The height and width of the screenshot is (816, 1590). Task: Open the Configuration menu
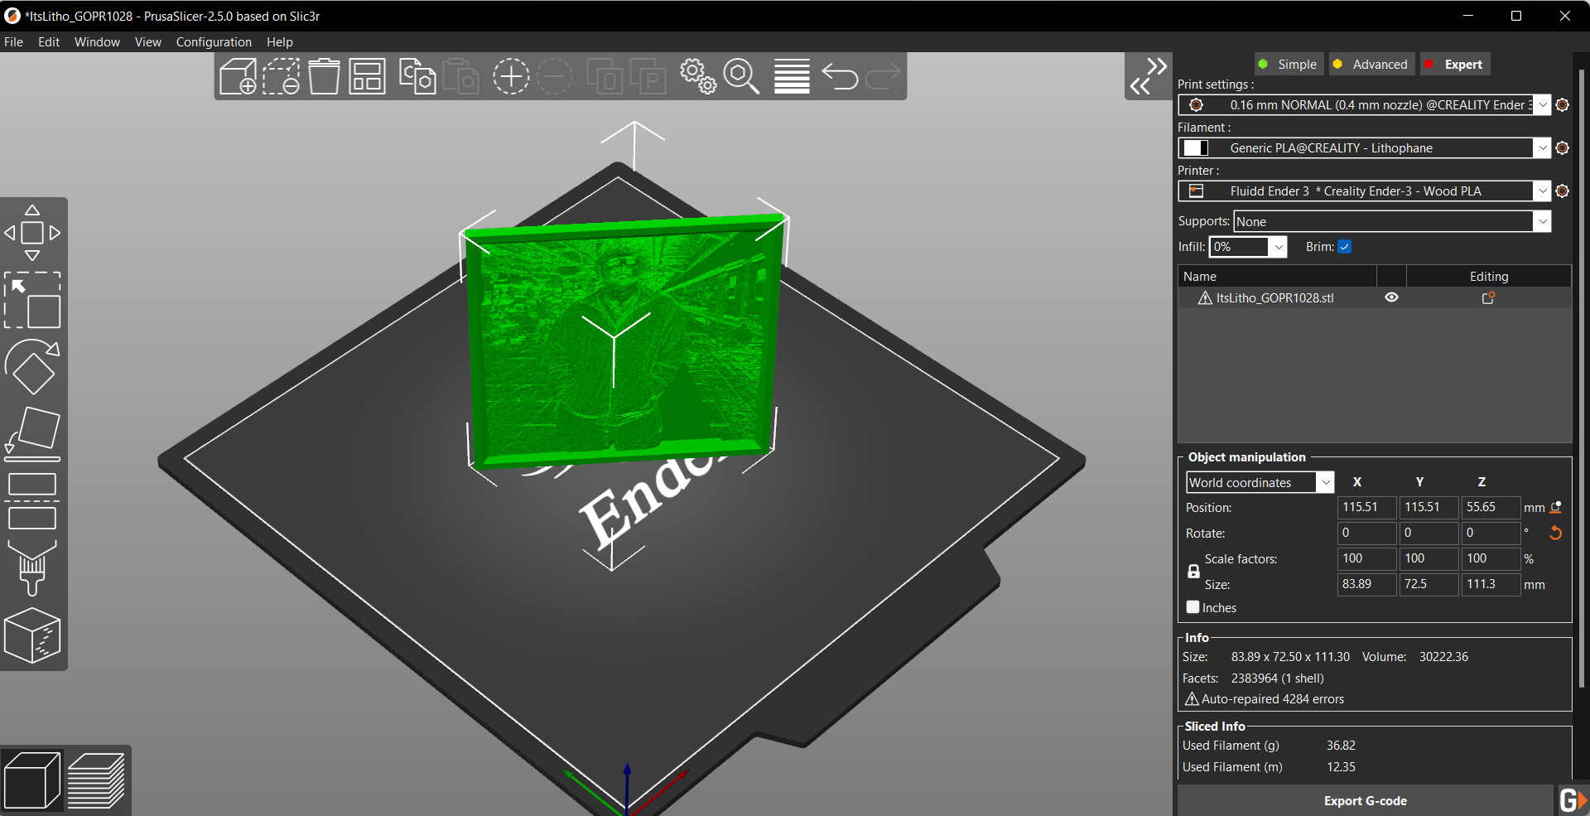214,42
